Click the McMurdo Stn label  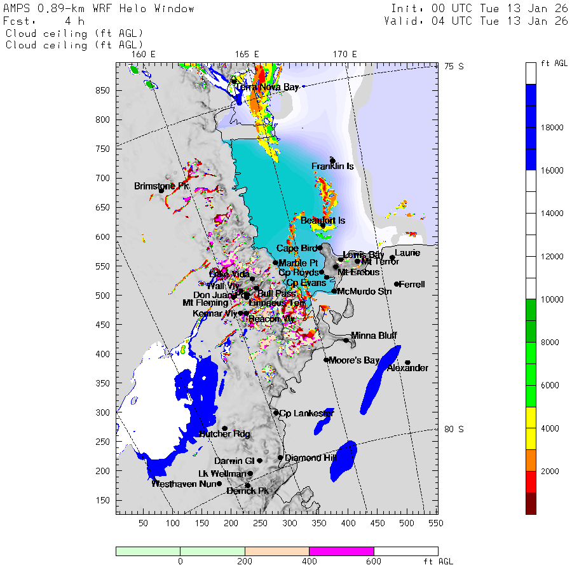364,292
